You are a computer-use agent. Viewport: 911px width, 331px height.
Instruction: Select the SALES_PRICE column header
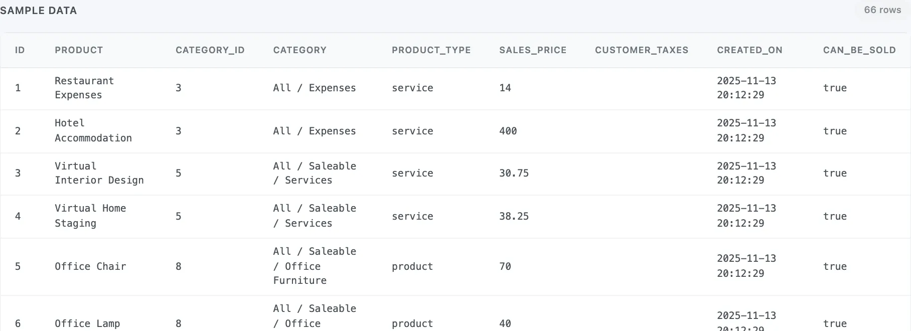tap(533, 50)
